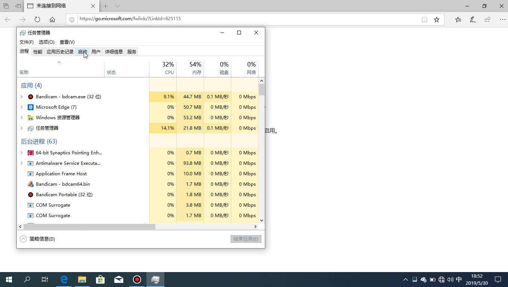Open Microsoft Store from the taskbar
Screen dimensions: 508x287
[x=100, y=280]
